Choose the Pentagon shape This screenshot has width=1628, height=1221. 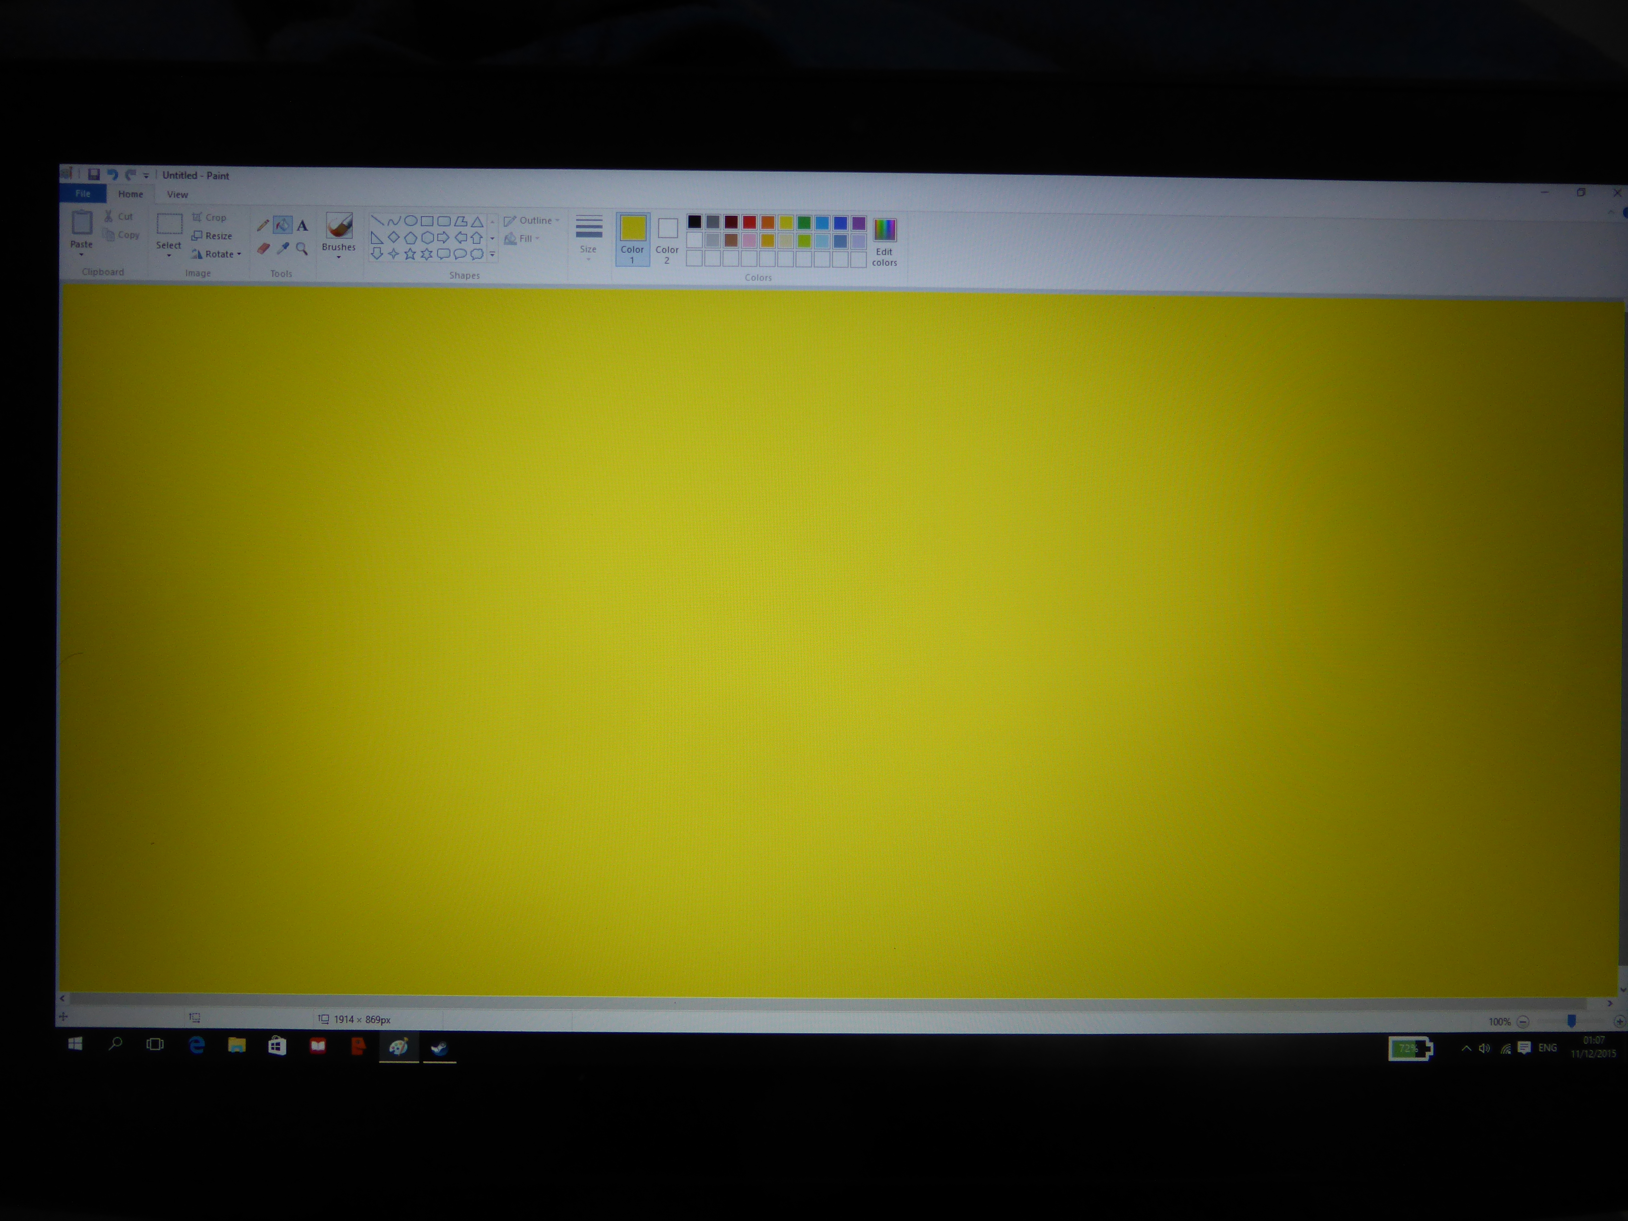(x=411, y=237)
